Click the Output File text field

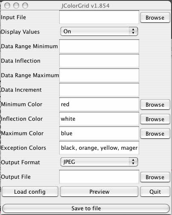99,177
